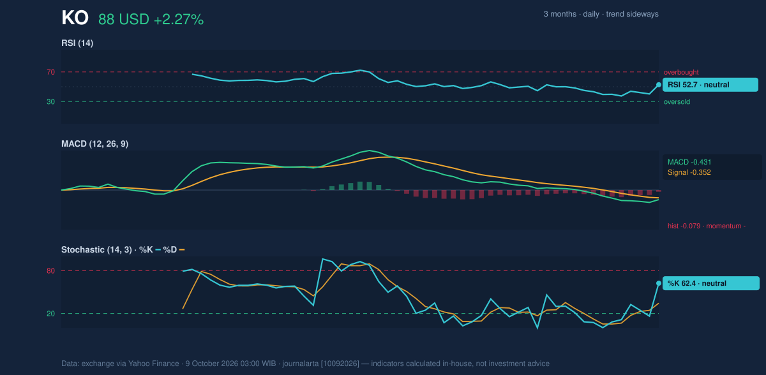Click the hist -0.079 momentum text
This screenshot has height=375, width=766.
pos(707,226)
